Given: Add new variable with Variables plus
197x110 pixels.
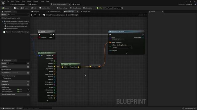Looking at the screenshot, I should (28, 85).
